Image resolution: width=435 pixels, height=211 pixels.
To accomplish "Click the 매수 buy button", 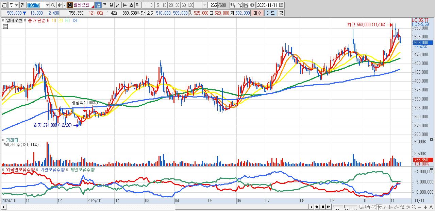I will click(x=257, y=13).
